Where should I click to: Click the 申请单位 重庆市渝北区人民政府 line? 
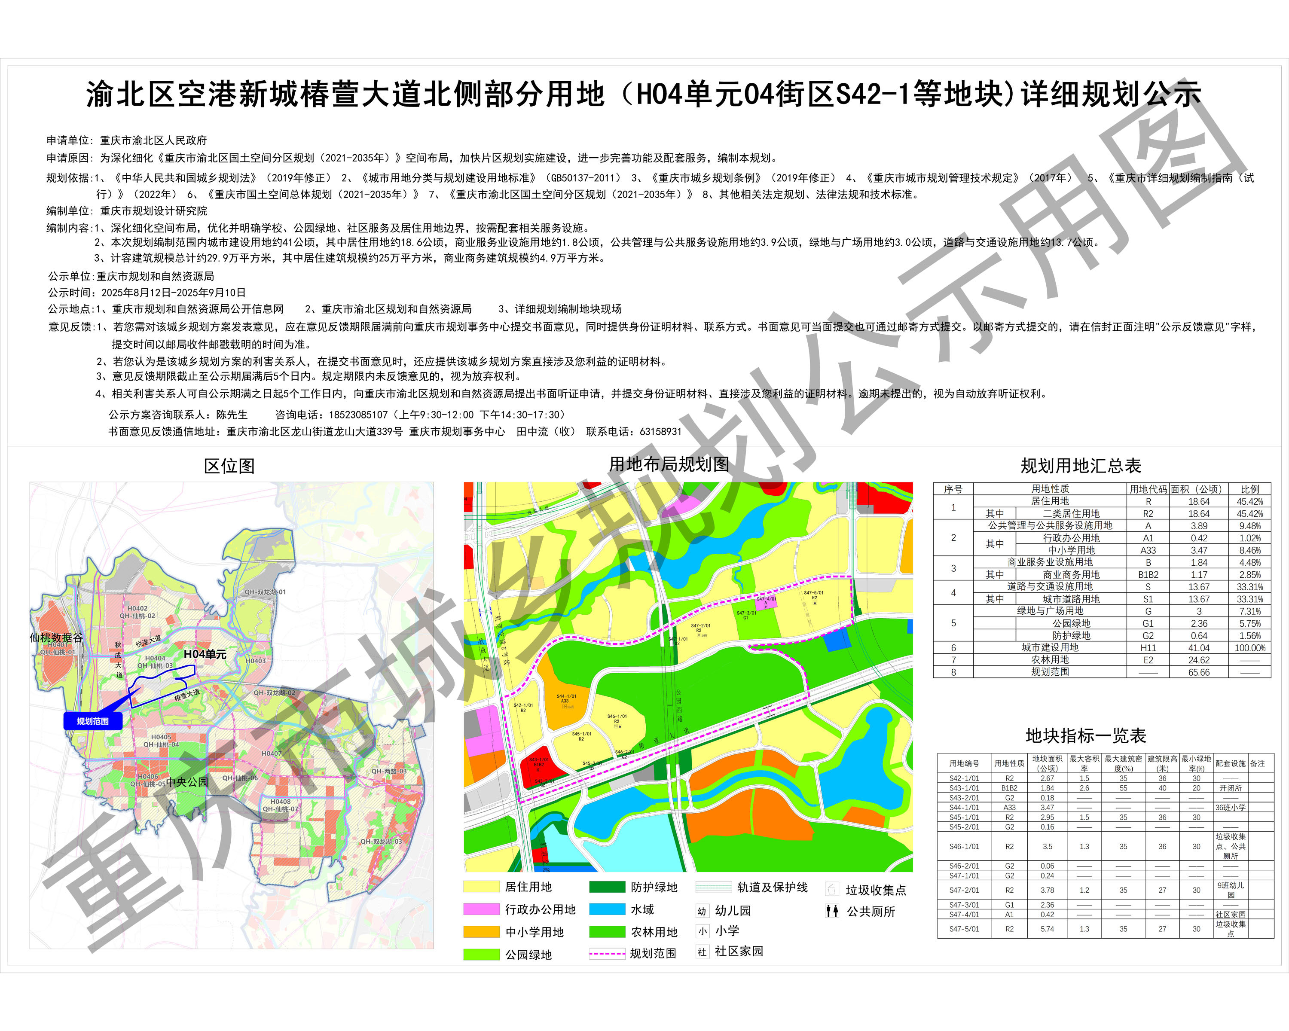[x=127, y=140]
